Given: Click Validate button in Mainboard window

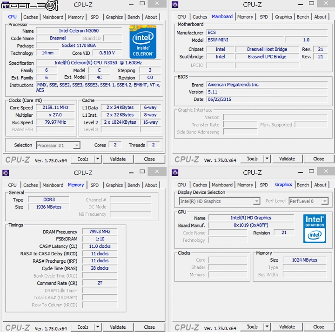Looking at the screenshot, I should [287, 159].
